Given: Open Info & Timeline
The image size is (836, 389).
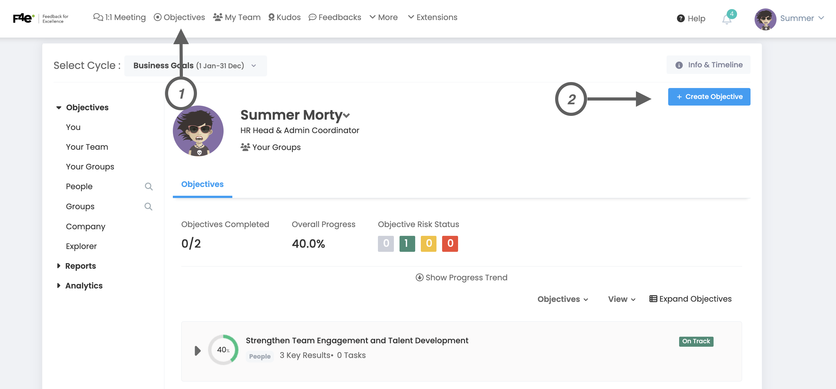Looking at the screenshot, I should point(708,65).
